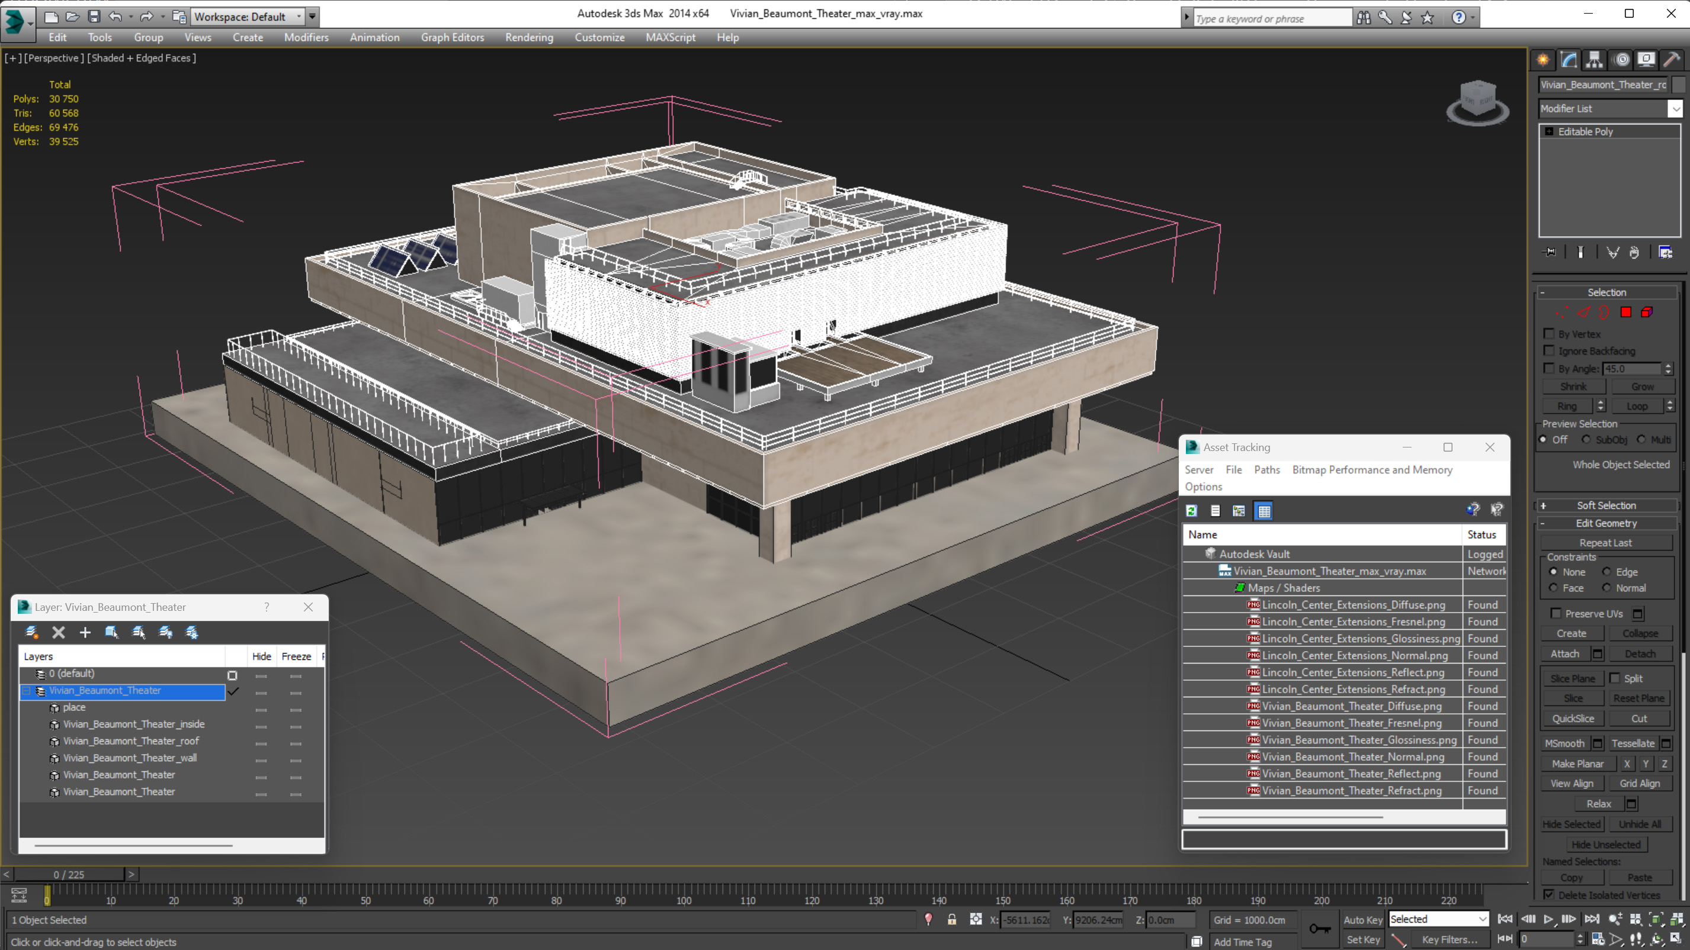Collapse the Selection rollout
This screenshot has width=1690, height=950.
(x=1606, y=292)
